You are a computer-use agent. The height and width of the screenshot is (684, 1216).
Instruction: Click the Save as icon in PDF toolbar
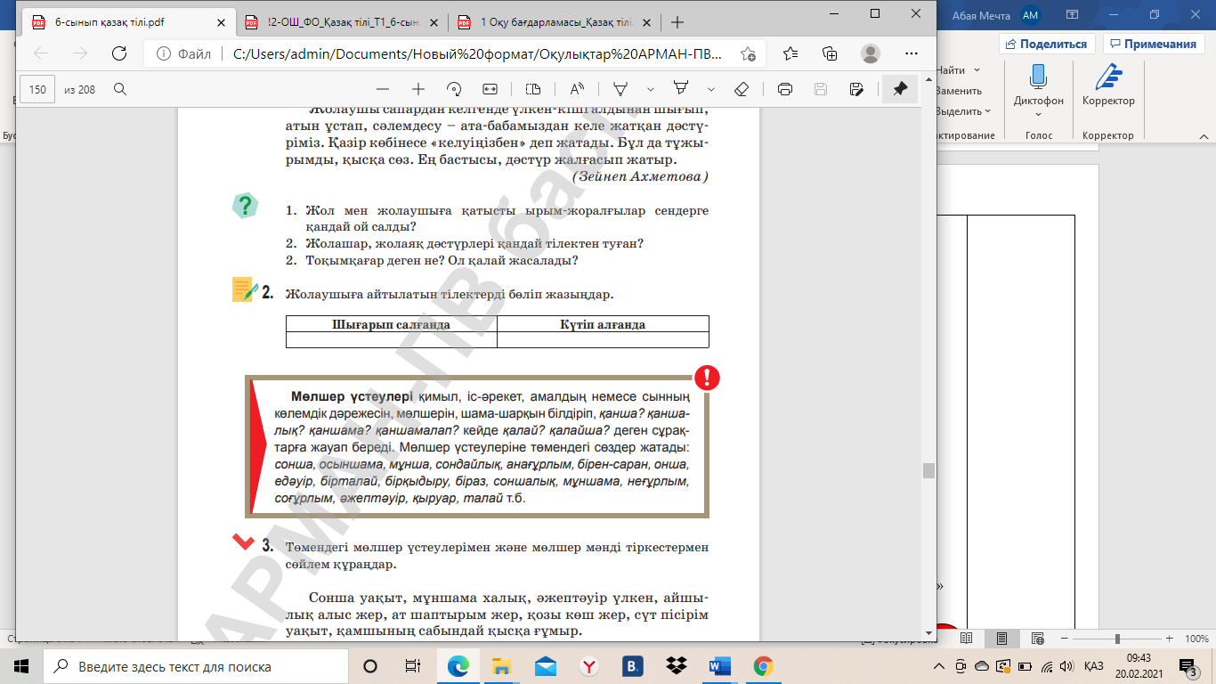pyautogui.click(x=856, y=89)
